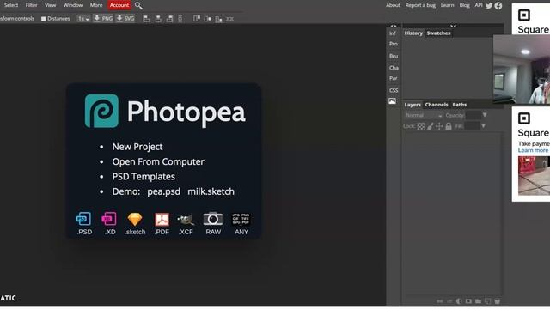Lock all padlock icon in Layers
This screenshot has width=550, height=309.
449,126
